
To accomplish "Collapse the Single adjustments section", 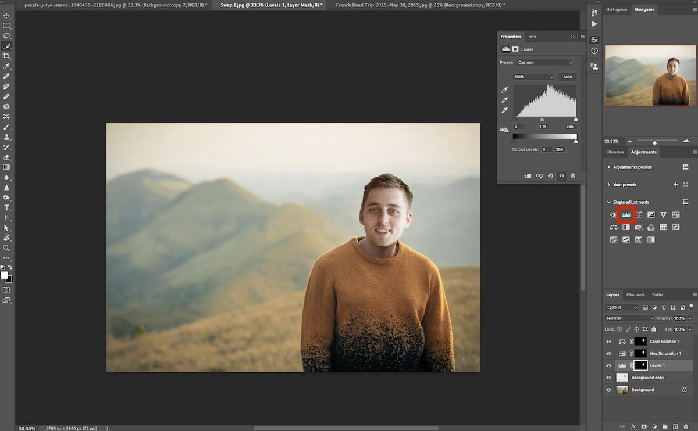I will pyautogui.click(x=609, y=202).
